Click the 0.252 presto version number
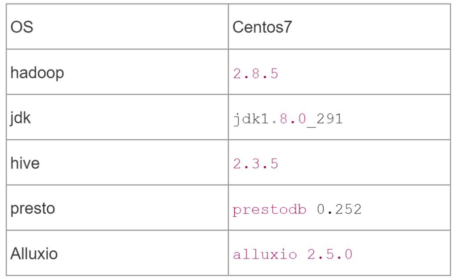457x280 pixels. (x=339, y=209)
